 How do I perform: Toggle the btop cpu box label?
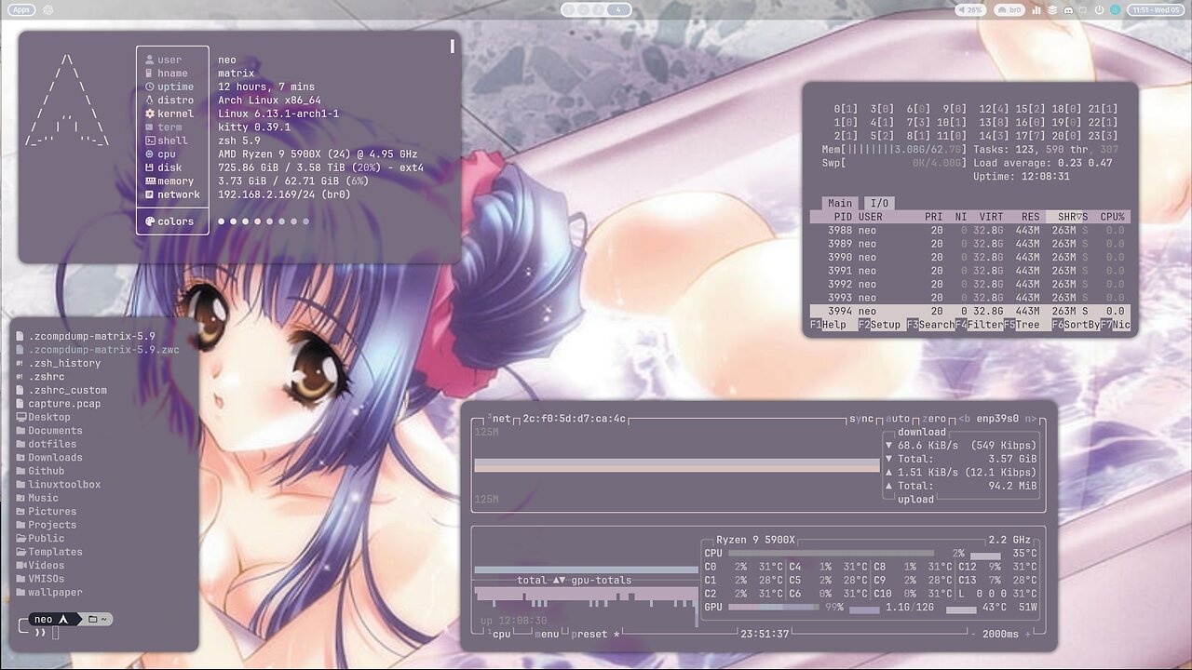point(501,634)
